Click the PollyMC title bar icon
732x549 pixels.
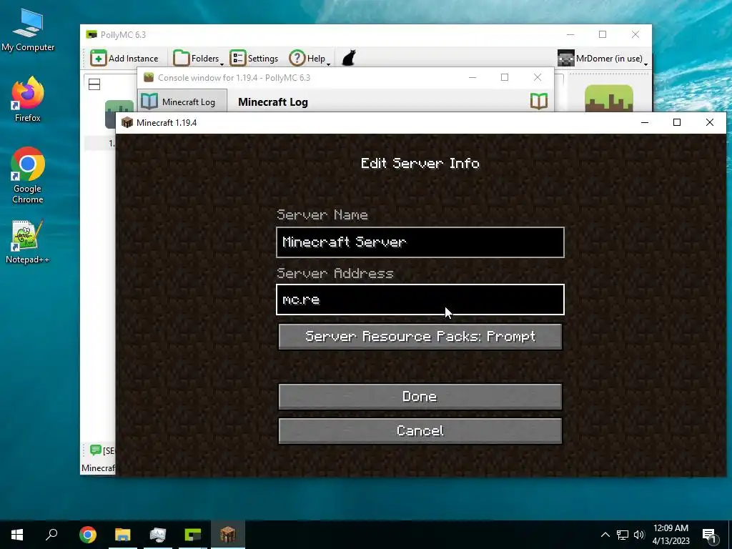point(91,34)
